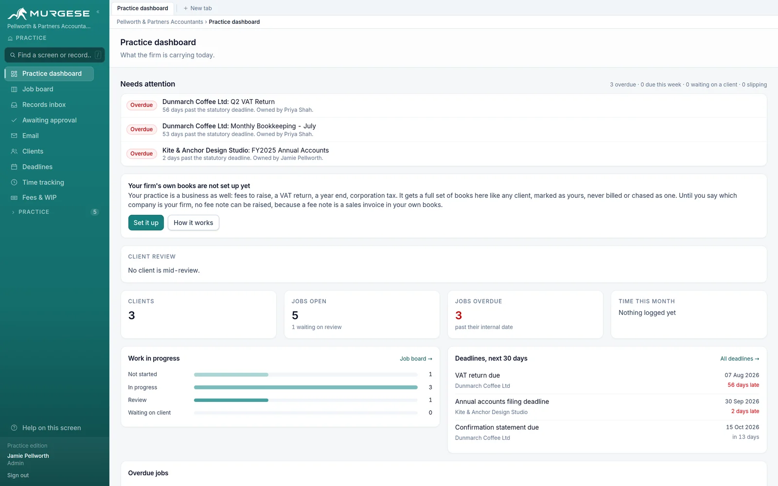Click the Jobs overdue card
The width and height of the screenshot is (778, 486).
pyautogui.click(x=525, y=314)
